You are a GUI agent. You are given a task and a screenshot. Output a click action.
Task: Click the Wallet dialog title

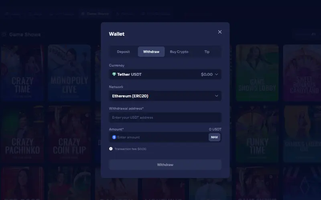click(x=116, y=34)
